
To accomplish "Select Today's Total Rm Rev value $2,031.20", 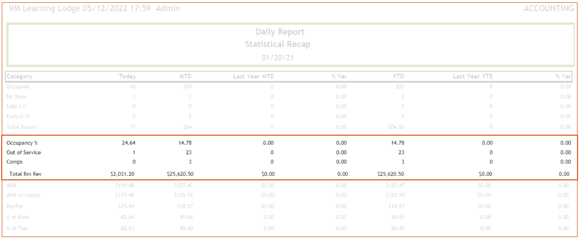I will [123, 174].
